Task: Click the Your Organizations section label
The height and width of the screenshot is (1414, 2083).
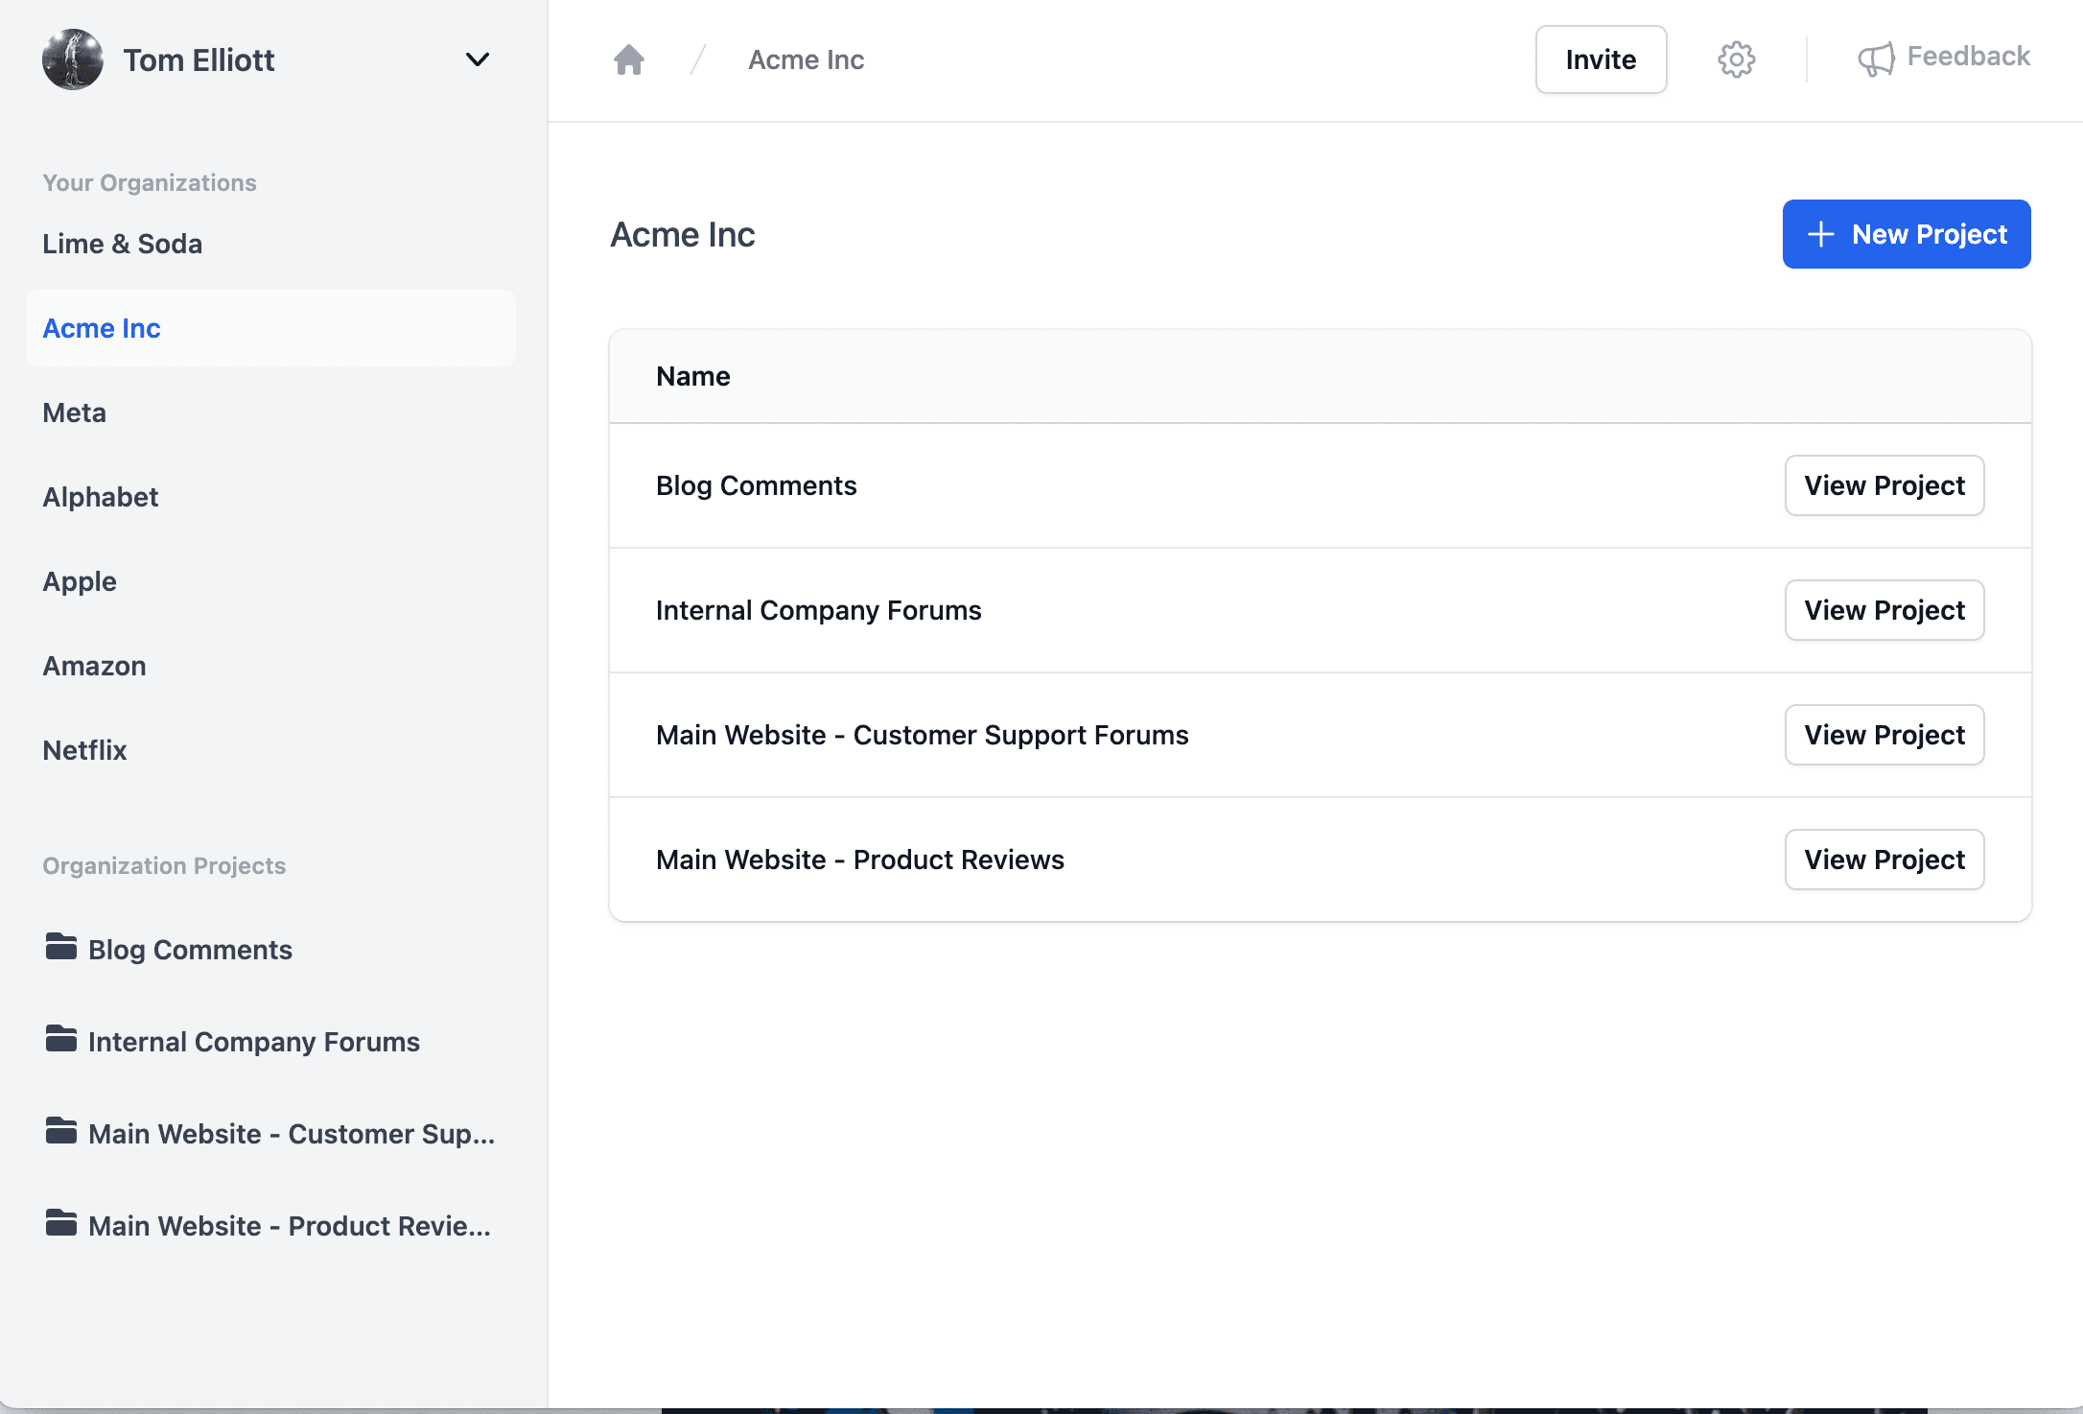Action: (x=150, y=182)
